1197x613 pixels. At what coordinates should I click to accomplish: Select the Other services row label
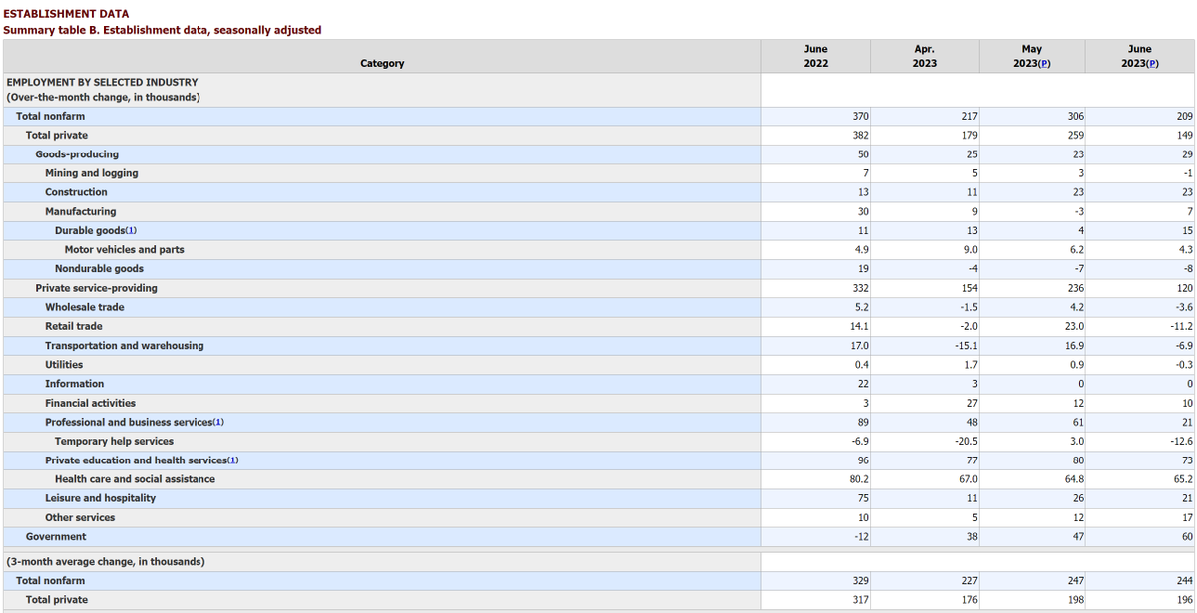tap(80, 518)
